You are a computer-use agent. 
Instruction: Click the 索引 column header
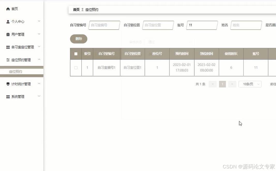[x=87, y=54]
